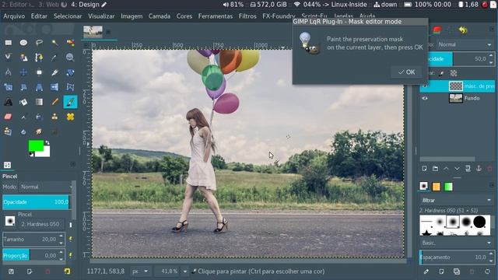Select the Rectangle Select tool

[9, 43]
